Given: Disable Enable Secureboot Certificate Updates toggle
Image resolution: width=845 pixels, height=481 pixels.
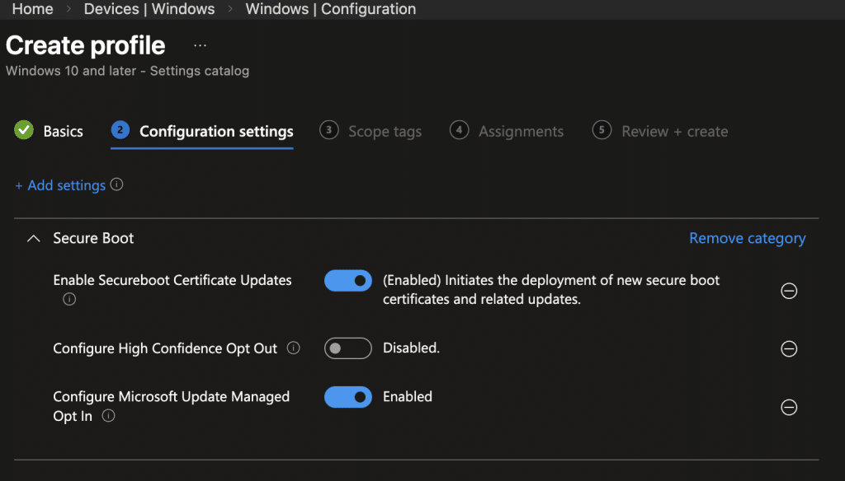Looking at the screenshot, I should pyautogui.click(x=348, y=281).
